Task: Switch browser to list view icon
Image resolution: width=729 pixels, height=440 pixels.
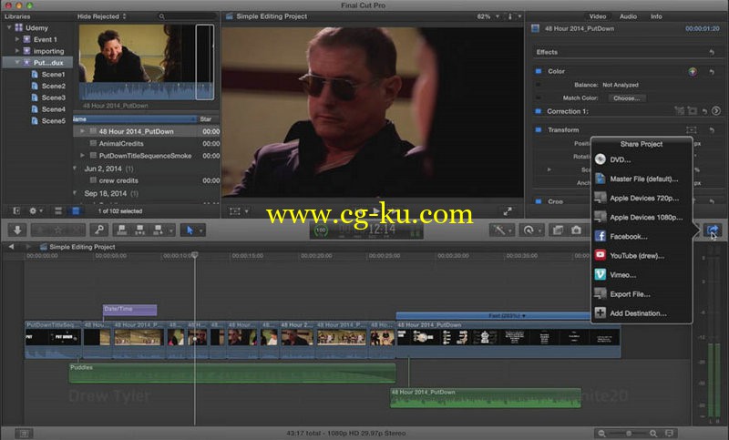Action: pos(76,211)
